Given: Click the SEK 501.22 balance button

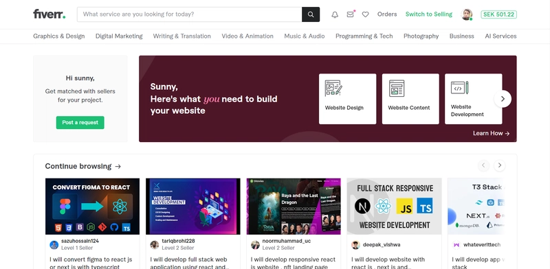Looking at the screenshot, I should (x=498, y=14).
